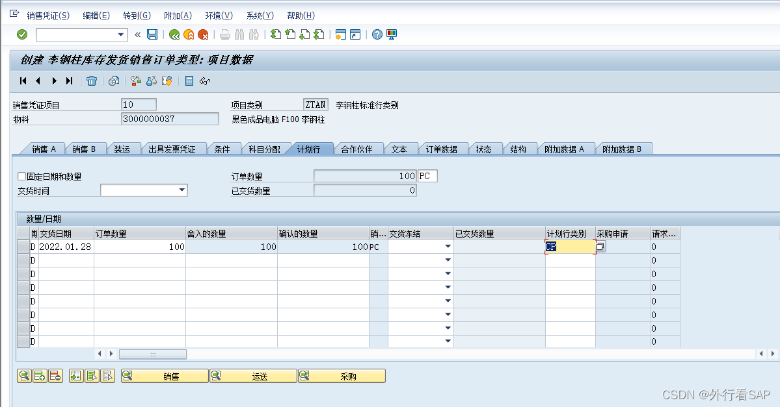This screenshot has height=407, width=780.
Task: Click the calculator pricing icon
Action: click(189, 81)
